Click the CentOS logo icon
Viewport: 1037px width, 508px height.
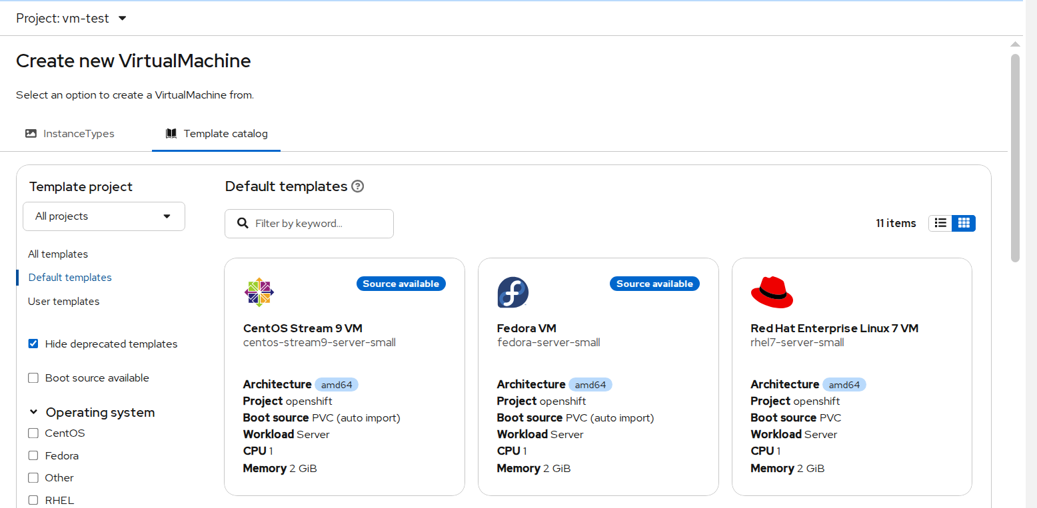[x=259, y=293]
